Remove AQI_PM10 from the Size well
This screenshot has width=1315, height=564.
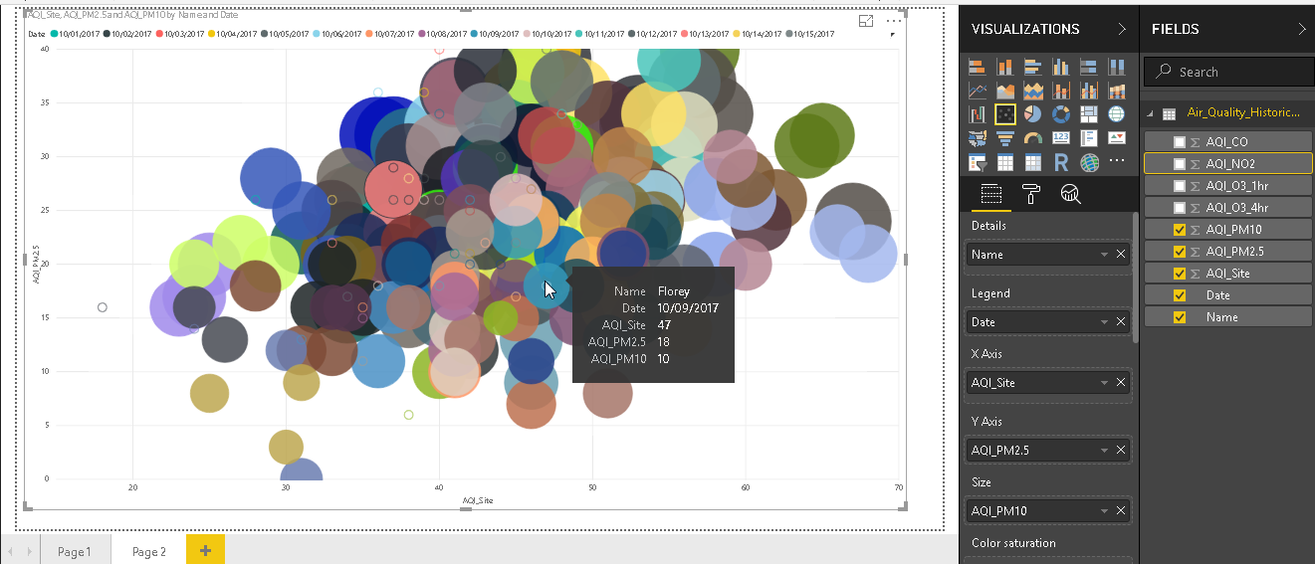pyautogui.click(x=1121, y=511)
